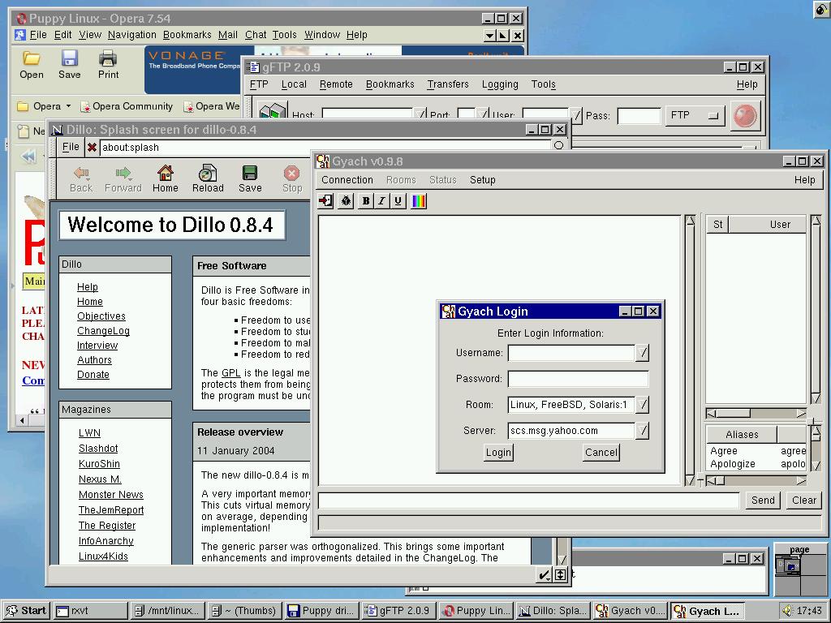Cancel the Gyach Login dialog
The height and width of the screenshot is (623, 831).
[601, 453]
